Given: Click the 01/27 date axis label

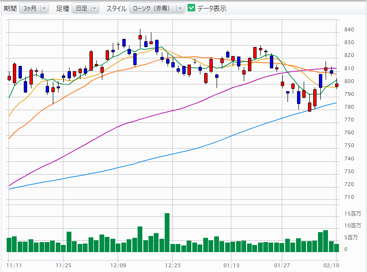Looking at the screenshot, I should (282, 265).
